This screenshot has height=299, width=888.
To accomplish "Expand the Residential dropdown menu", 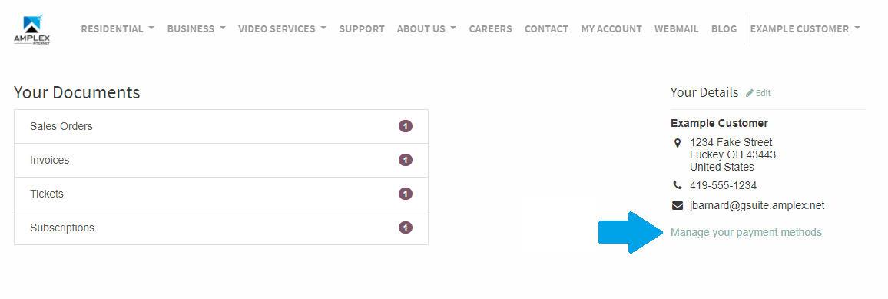I will [118, 29].
